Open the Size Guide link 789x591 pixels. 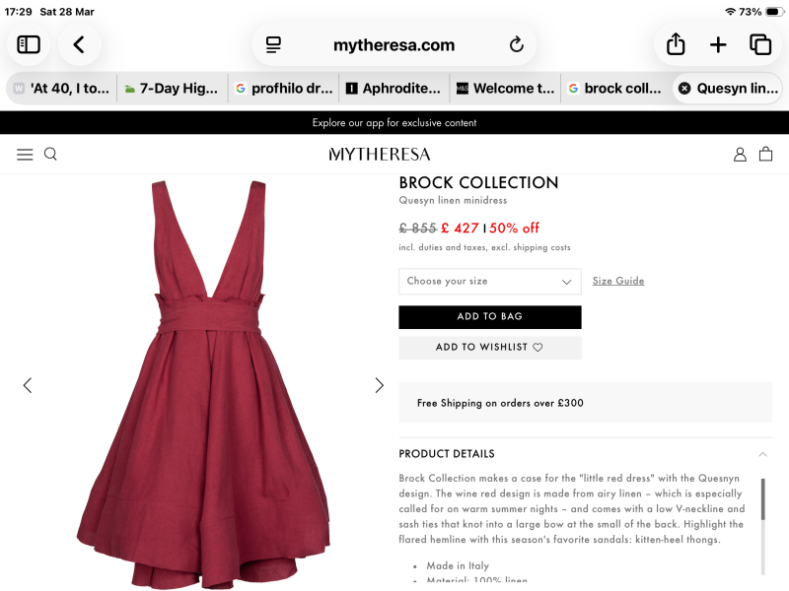tap(617, 281)
